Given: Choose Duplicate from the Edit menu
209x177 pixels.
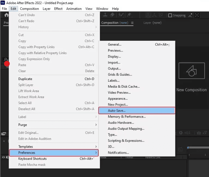Looking at the screenshot, I should point(54,79).
